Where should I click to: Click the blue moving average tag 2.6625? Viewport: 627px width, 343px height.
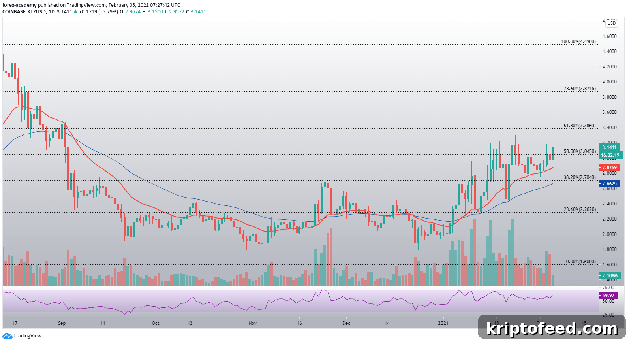click(609, 184)
